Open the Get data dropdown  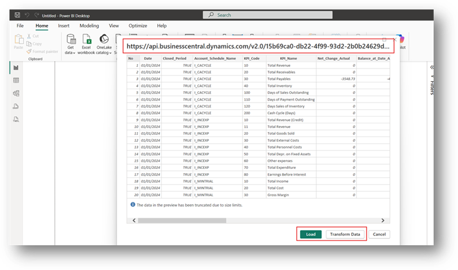[x=71, y=52]
